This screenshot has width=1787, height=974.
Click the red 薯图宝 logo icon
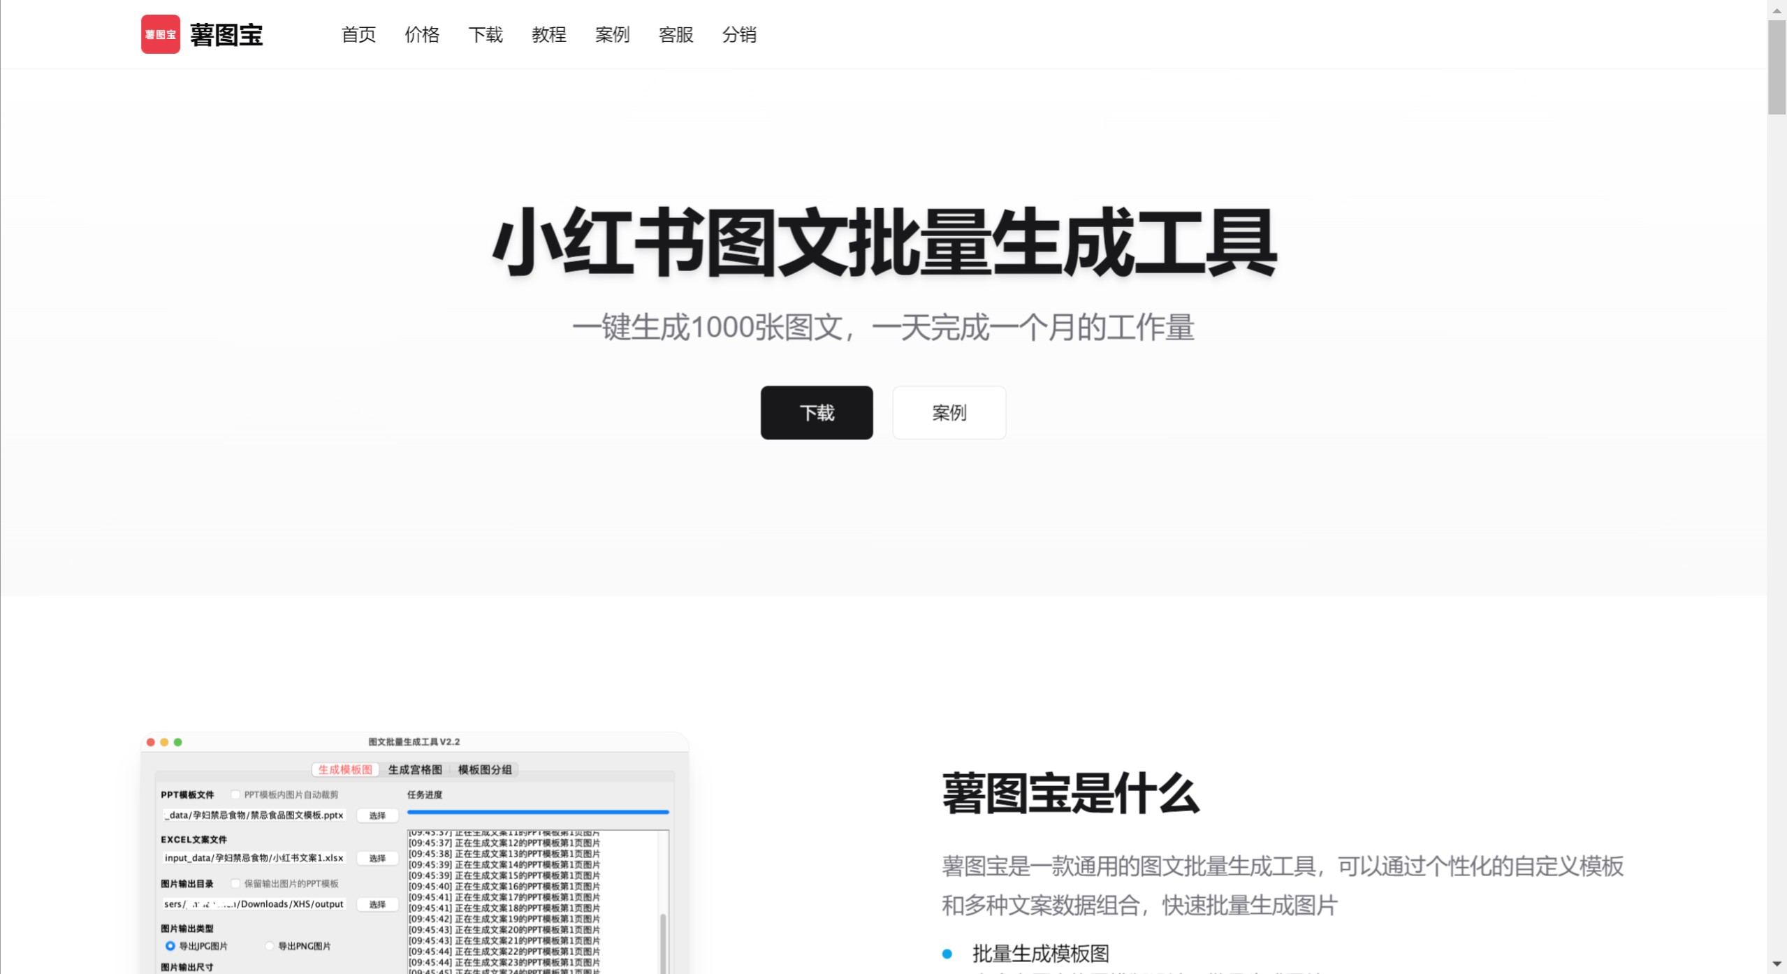[x=160, y=34]
